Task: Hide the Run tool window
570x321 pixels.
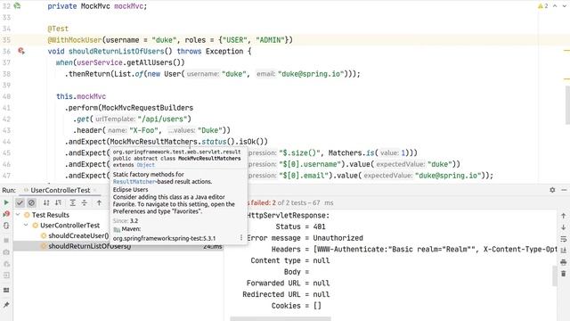Action: pyautogui.click(x=564, y=190)
